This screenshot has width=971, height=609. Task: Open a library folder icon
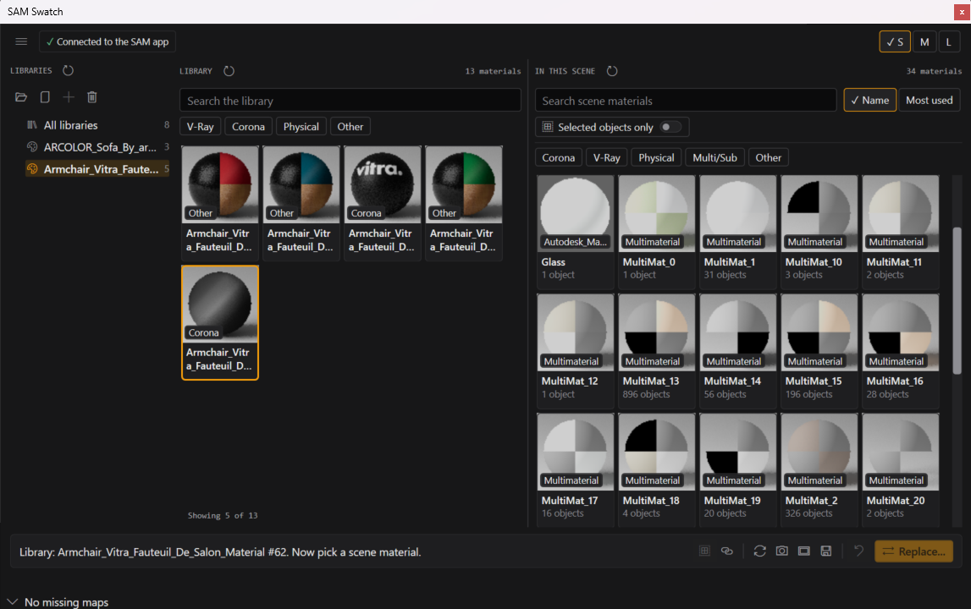21,97
